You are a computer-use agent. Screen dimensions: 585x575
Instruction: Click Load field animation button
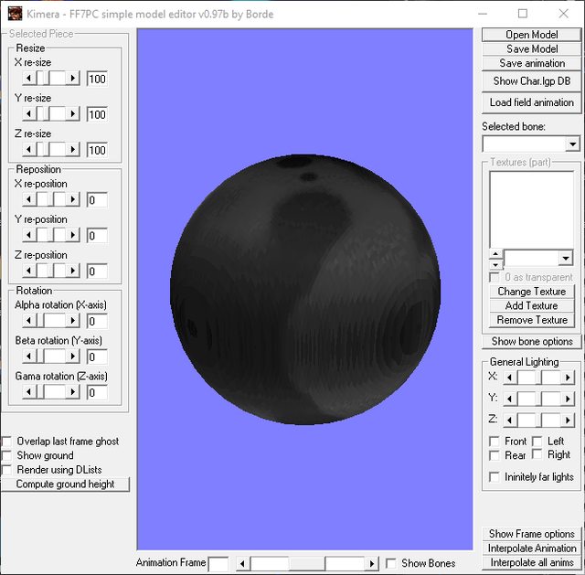point(531,102)
